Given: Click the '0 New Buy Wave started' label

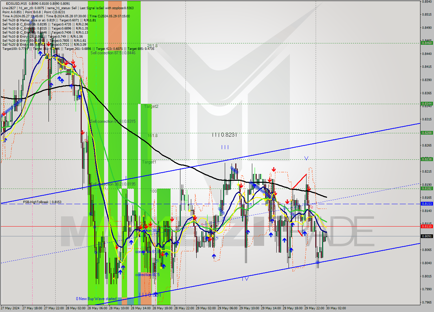Looking at the screenshot, I should click(96, 299).
